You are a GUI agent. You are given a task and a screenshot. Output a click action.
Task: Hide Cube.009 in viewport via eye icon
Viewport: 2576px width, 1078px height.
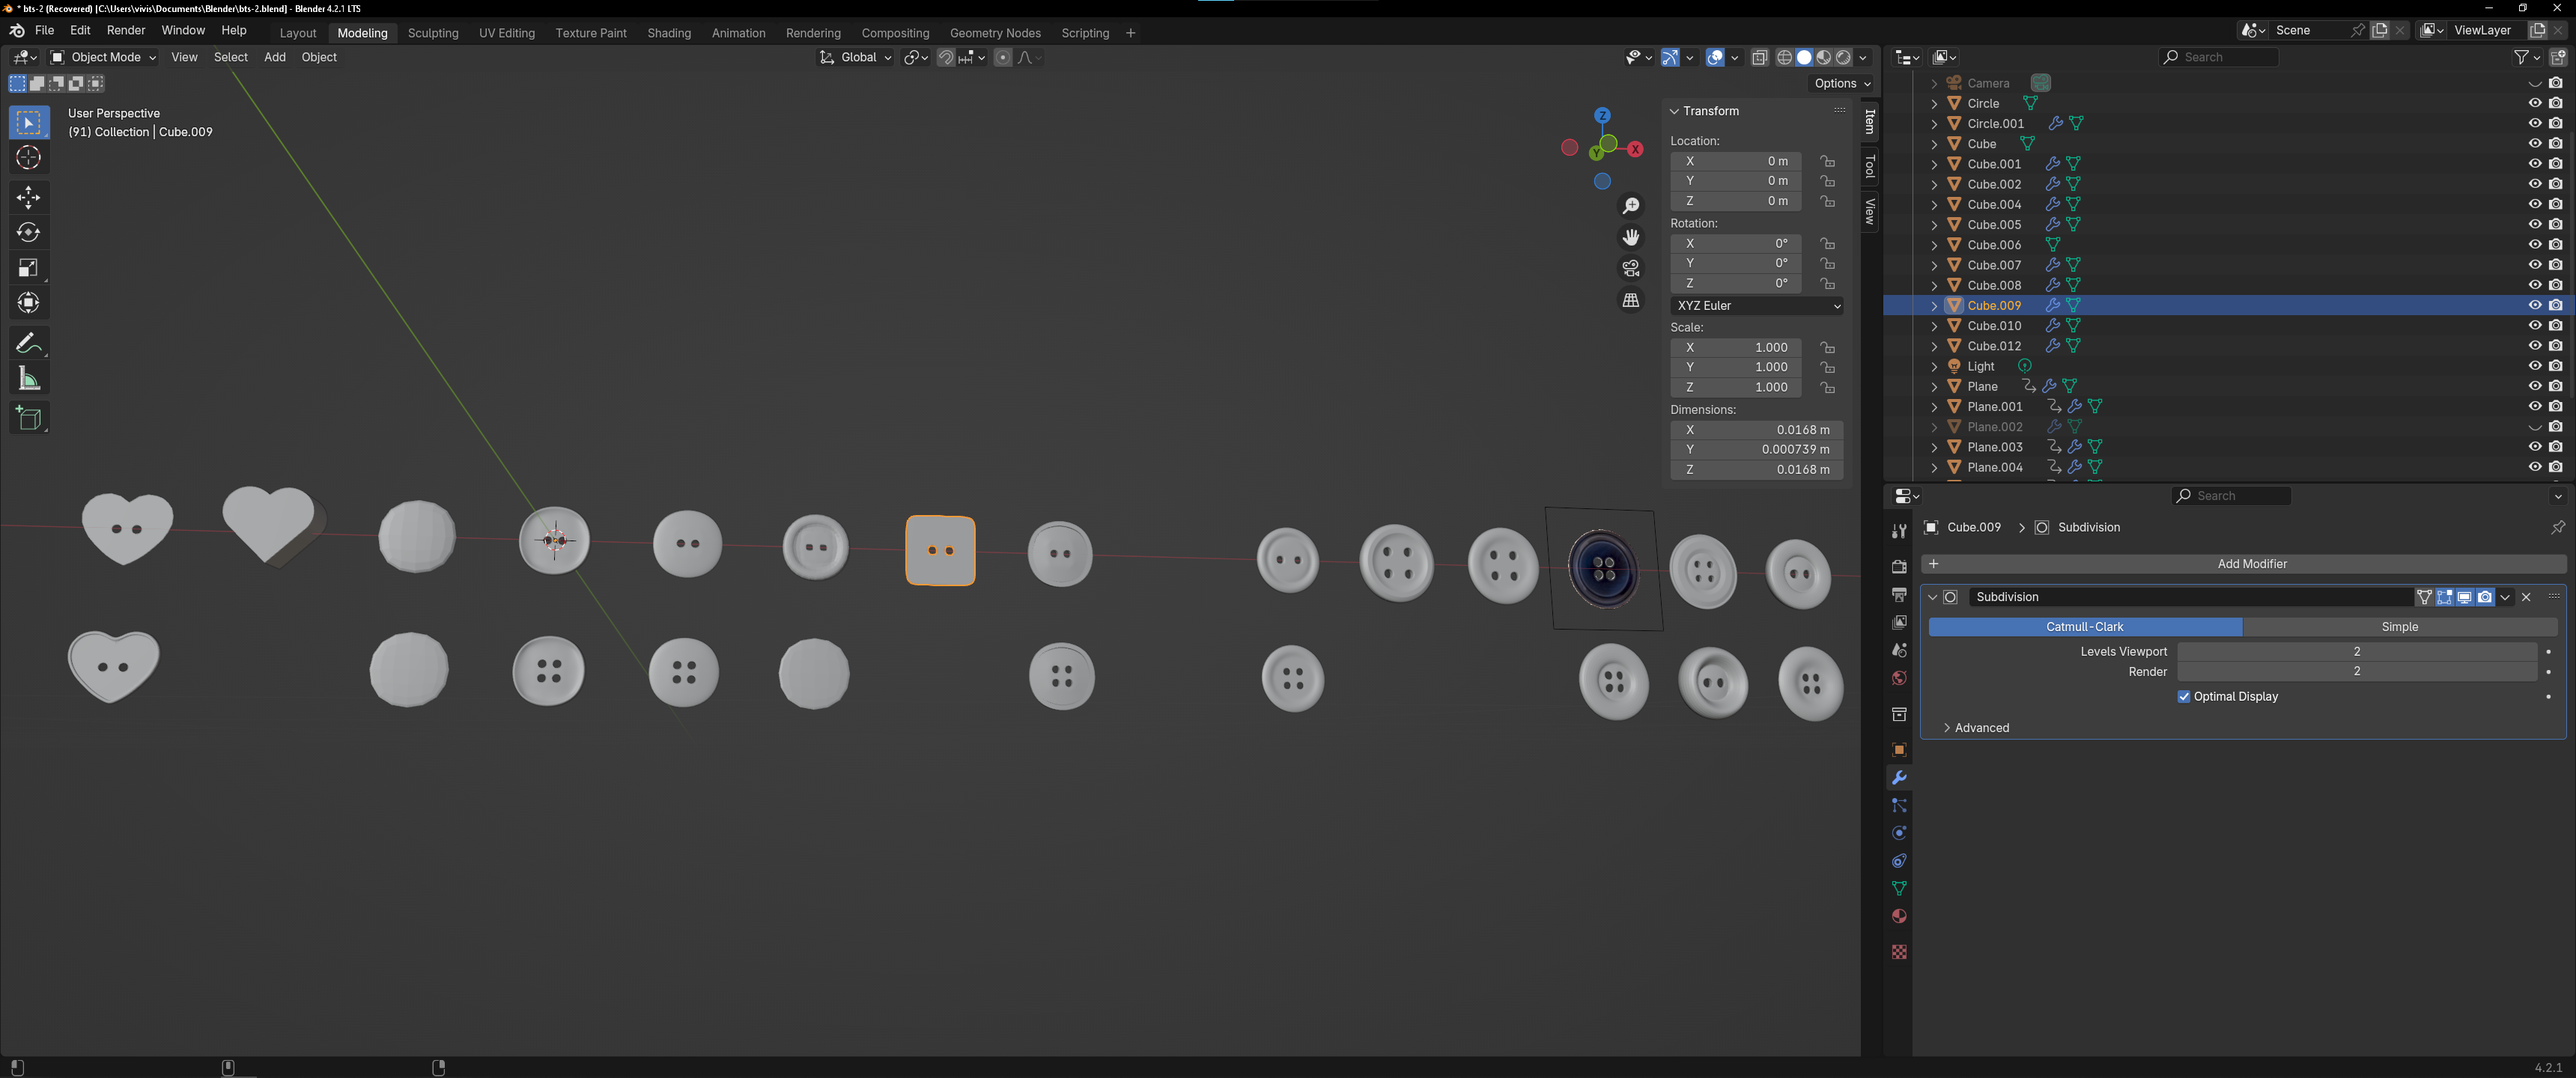point(2534,305)
